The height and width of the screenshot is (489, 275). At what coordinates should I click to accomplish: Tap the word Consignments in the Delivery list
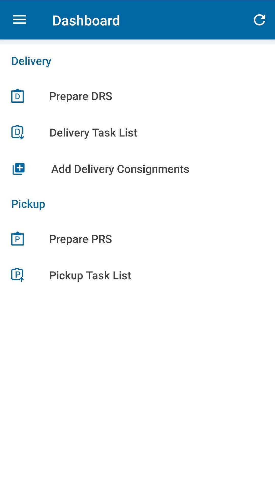pos(153,169)
